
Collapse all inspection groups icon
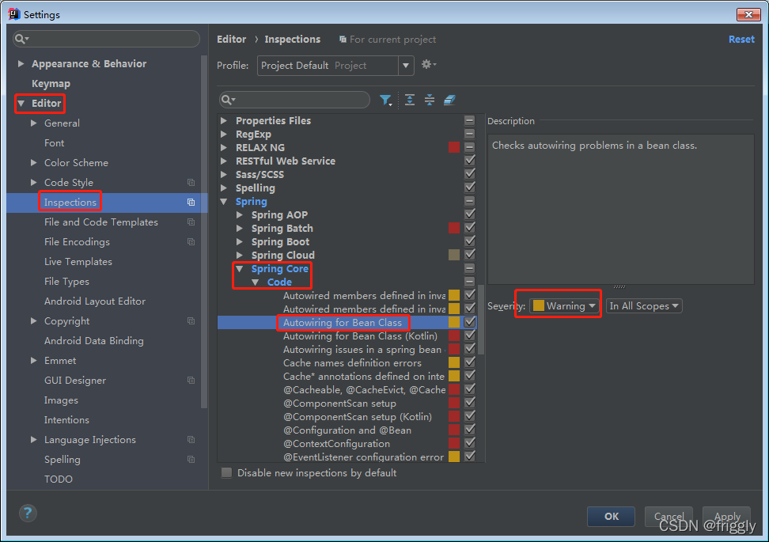point(430,100)
